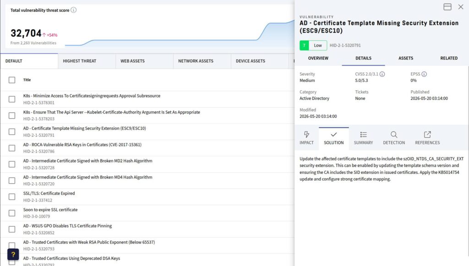The image size is (469, 266).
Task: Check the Broken MD4 Hash Algorithm row
Action: (12, 180)
